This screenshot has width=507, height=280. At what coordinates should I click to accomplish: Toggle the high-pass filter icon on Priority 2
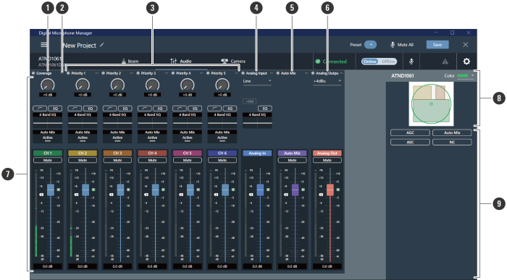point(109,109)
